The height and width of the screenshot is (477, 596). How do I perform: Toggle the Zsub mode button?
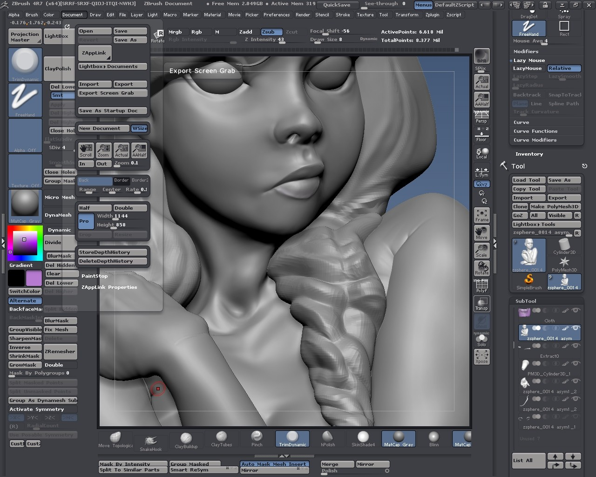(x=271, y=32)
